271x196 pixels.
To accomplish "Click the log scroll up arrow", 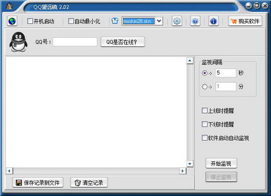I will point(190,61).
